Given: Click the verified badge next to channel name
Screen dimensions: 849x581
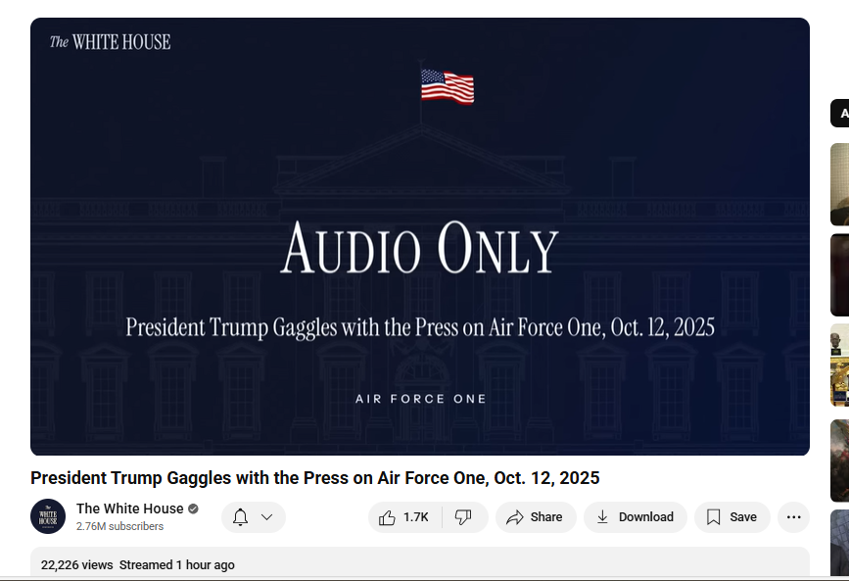Looking at the screenshot, I should tap(193, 508).
